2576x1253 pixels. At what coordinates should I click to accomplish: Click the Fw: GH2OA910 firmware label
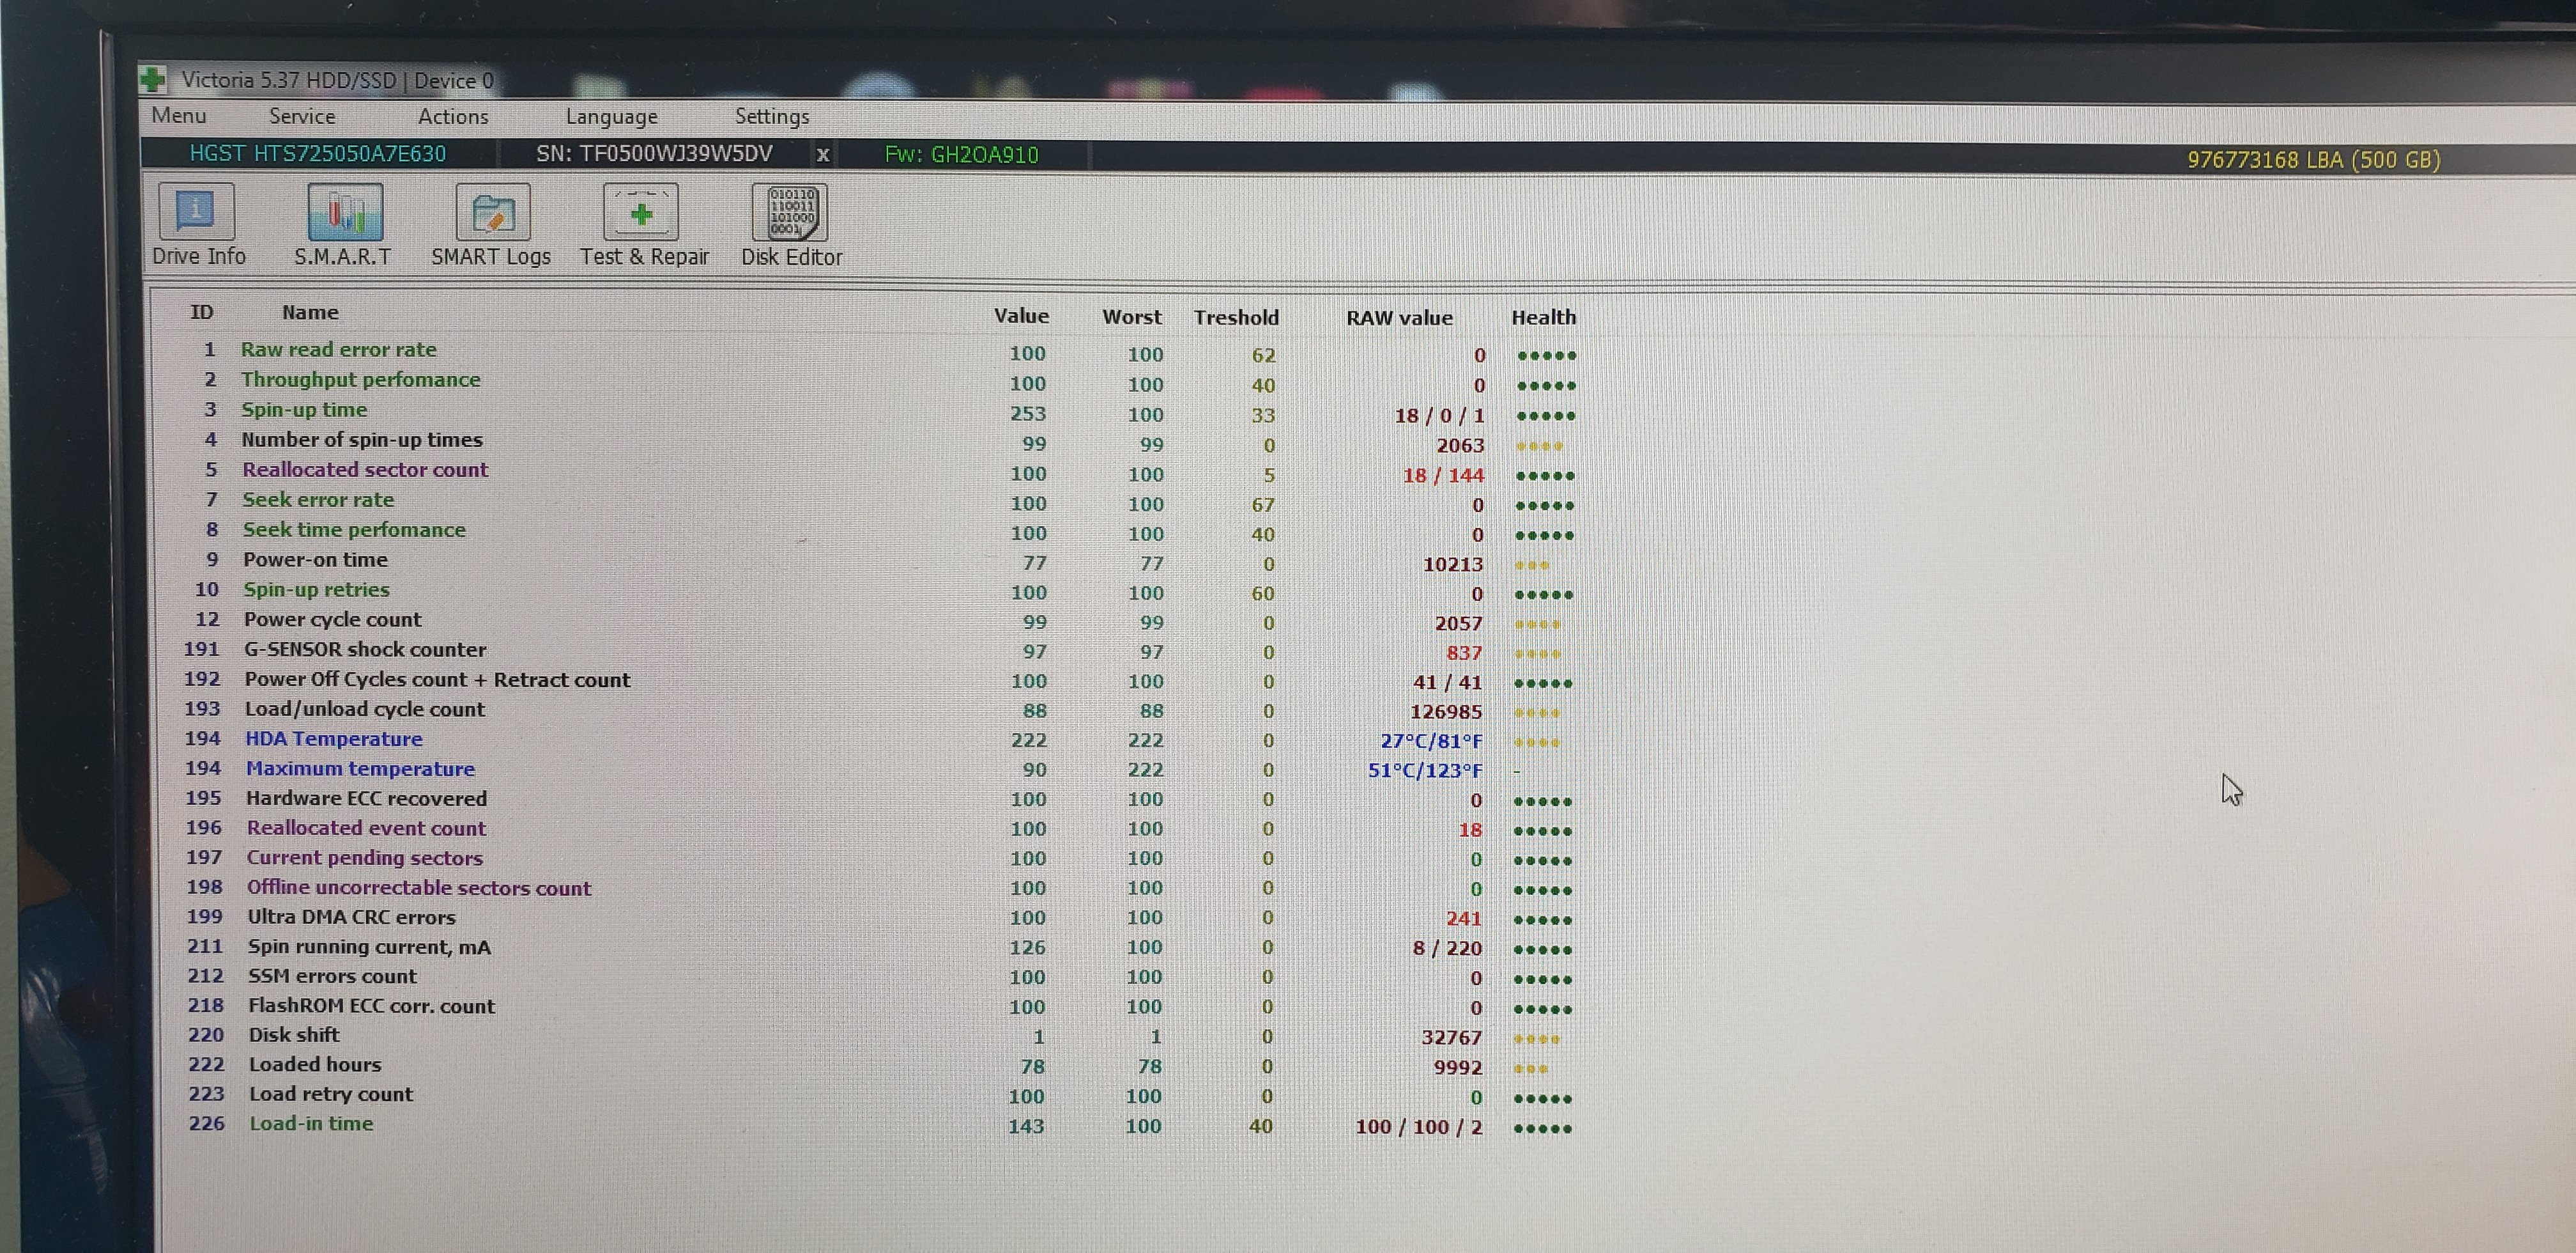click(x=962, y=154)
